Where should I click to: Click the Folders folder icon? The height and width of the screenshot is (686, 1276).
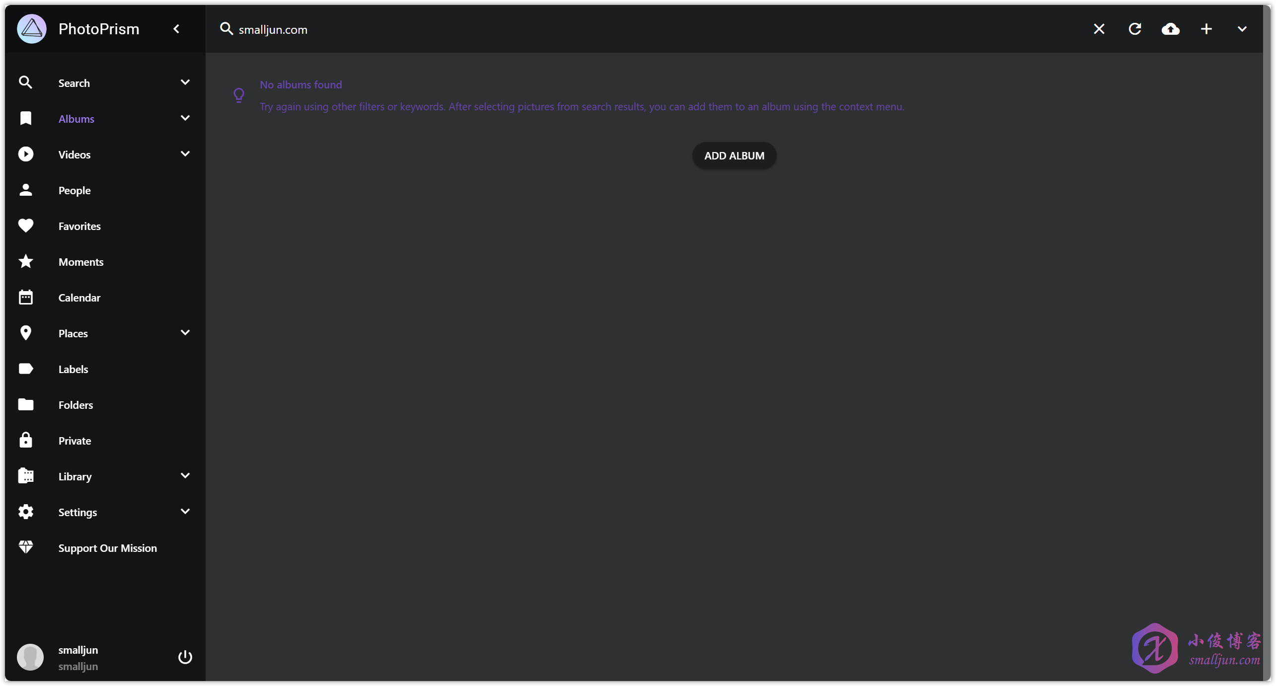coord(25,404)
